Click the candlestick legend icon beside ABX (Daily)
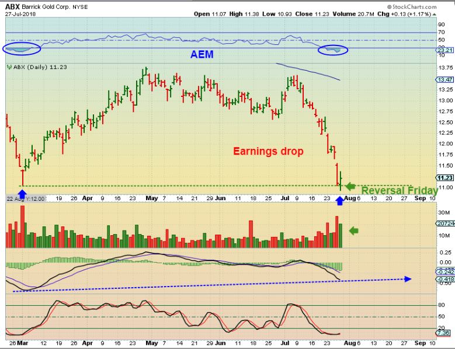This screenshot has height=349, width=455. [9, 67]
